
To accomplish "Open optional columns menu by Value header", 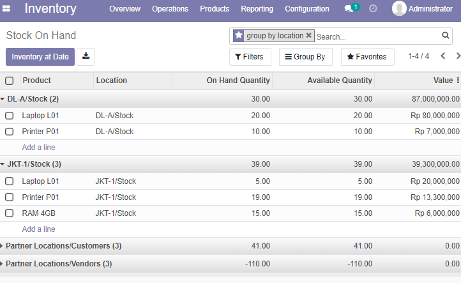I will pyautogui.click(x=458, y=80).
